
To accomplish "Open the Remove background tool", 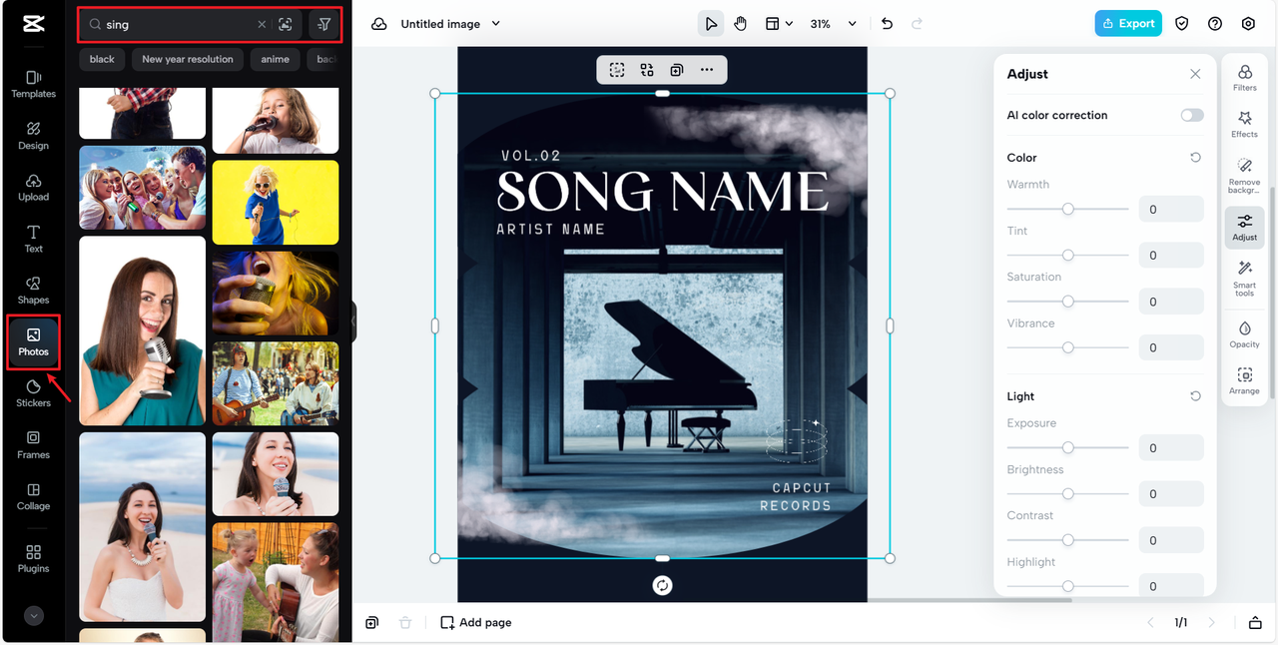I will point(1245,176).
